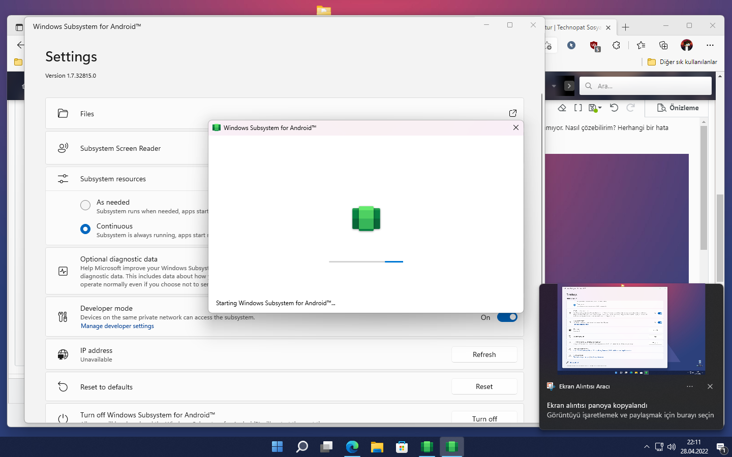Open the Ekran Alıntısı Aracı screenshot thumbnail
This screenshot has height=457, width=732.
coord(631,330)
